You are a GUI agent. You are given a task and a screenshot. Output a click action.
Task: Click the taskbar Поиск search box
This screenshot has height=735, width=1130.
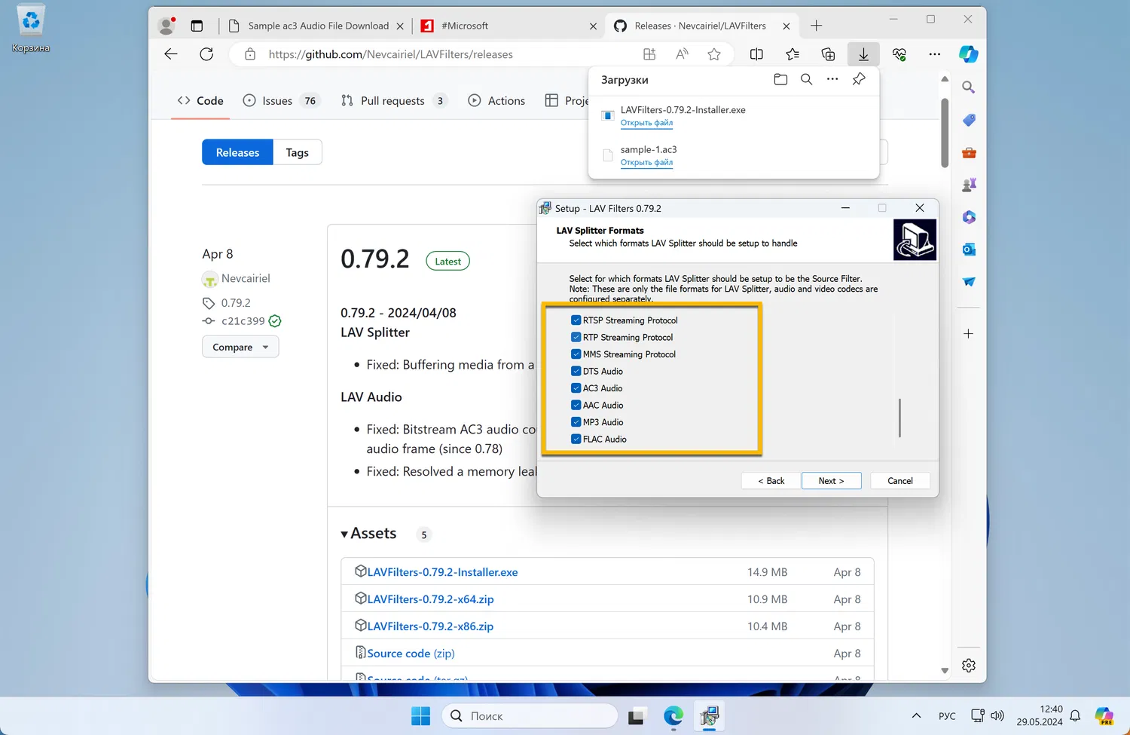pos(530,715)
